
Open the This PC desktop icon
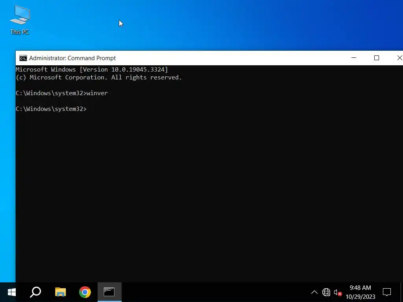[x=20, y=20]
